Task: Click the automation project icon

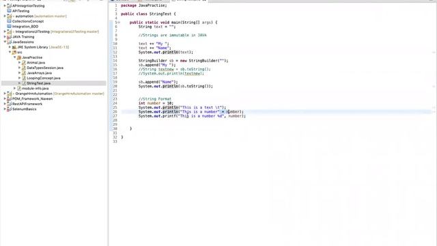Action: tap(9, 16)
